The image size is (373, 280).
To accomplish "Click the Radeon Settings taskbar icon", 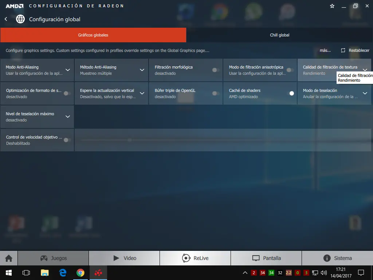I will click(98, 273).
